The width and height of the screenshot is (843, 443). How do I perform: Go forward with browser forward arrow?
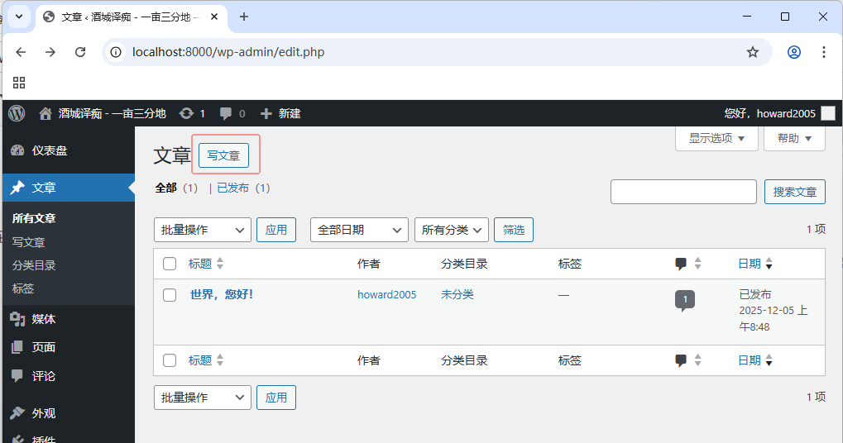click(x=50, y=52)
